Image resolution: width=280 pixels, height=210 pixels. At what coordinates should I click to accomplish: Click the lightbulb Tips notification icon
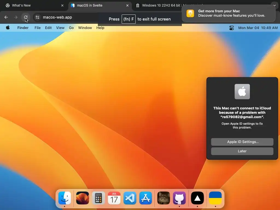pos(190,13)
